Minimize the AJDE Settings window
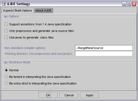This screenshot has height=101, width=138. [x=124, y=4]
